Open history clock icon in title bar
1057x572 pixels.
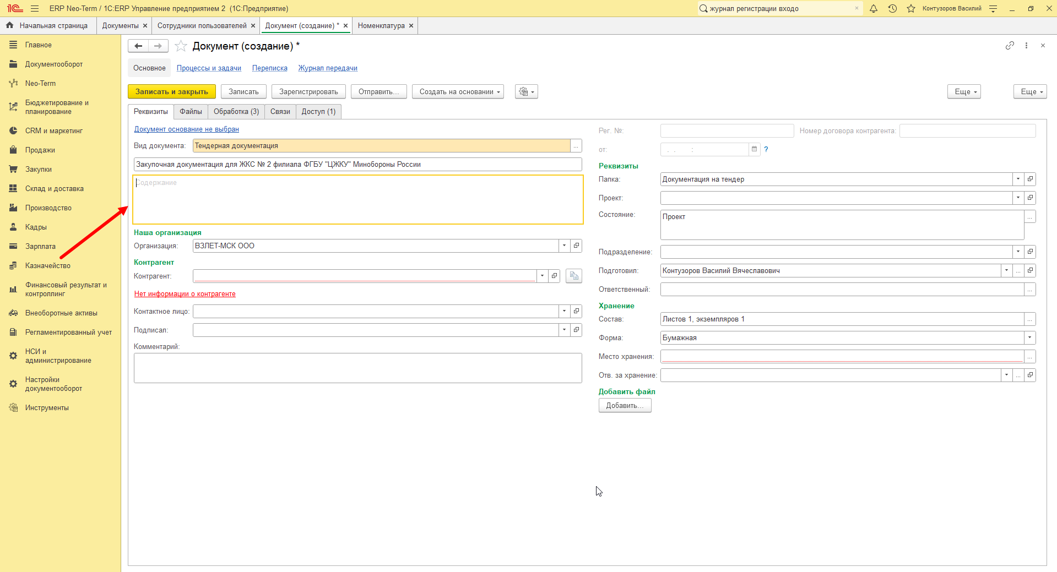[892, 8]
